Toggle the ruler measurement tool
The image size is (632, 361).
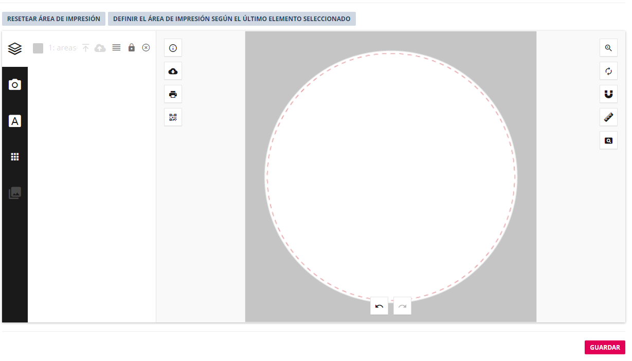[608, 117]
